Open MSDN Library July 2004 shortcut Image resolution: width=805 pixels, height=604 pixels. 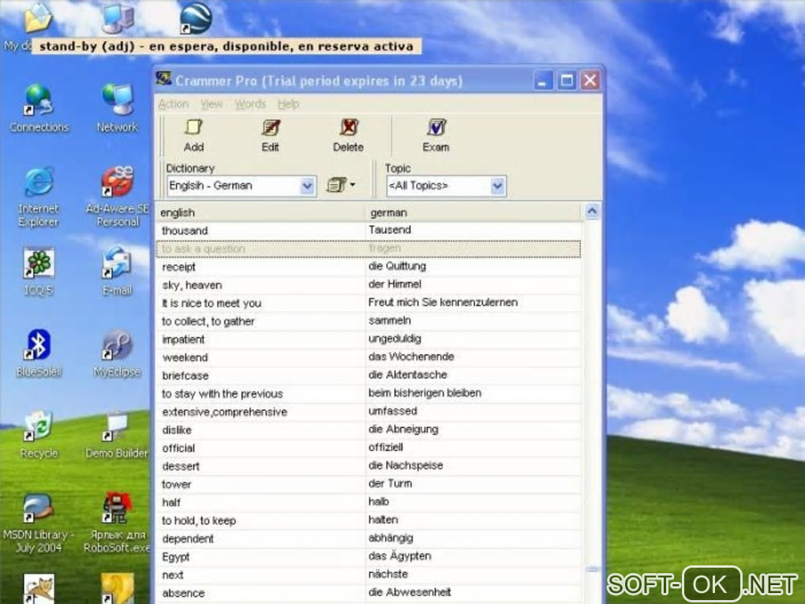39,523
